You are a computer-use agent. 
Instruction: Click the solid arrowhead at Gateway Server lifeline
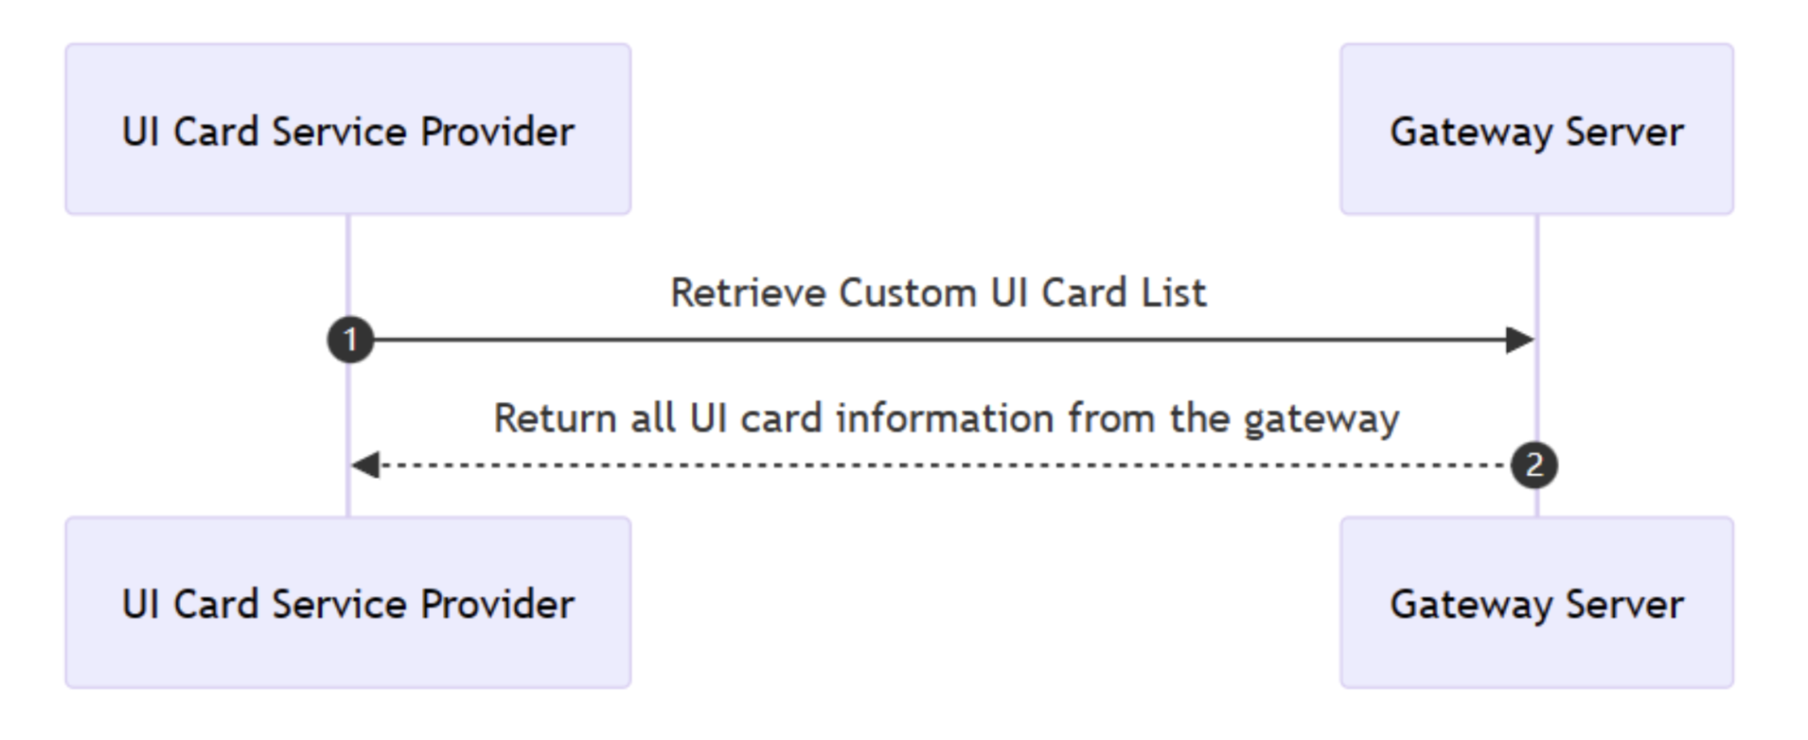click(1519, 340)
